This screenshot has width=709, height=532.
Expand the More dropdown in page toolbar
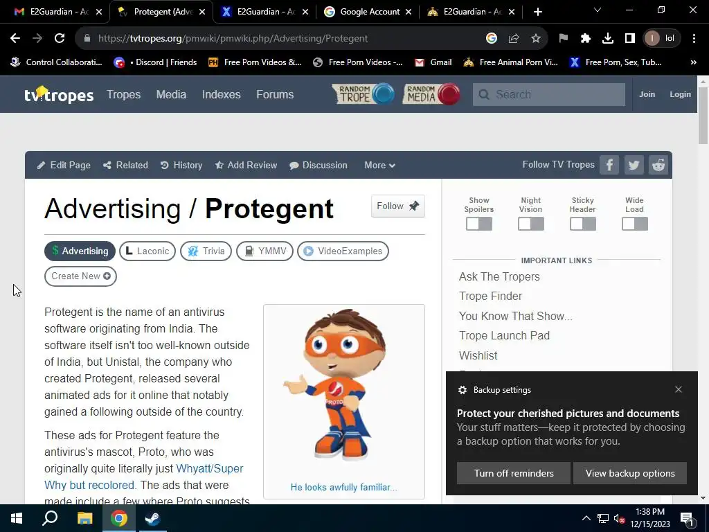(x=380, y=165)
